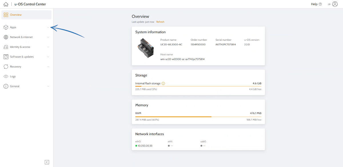Expand the General section chevron
Viewport: 343px width, 167px height.
coord(48,86)
